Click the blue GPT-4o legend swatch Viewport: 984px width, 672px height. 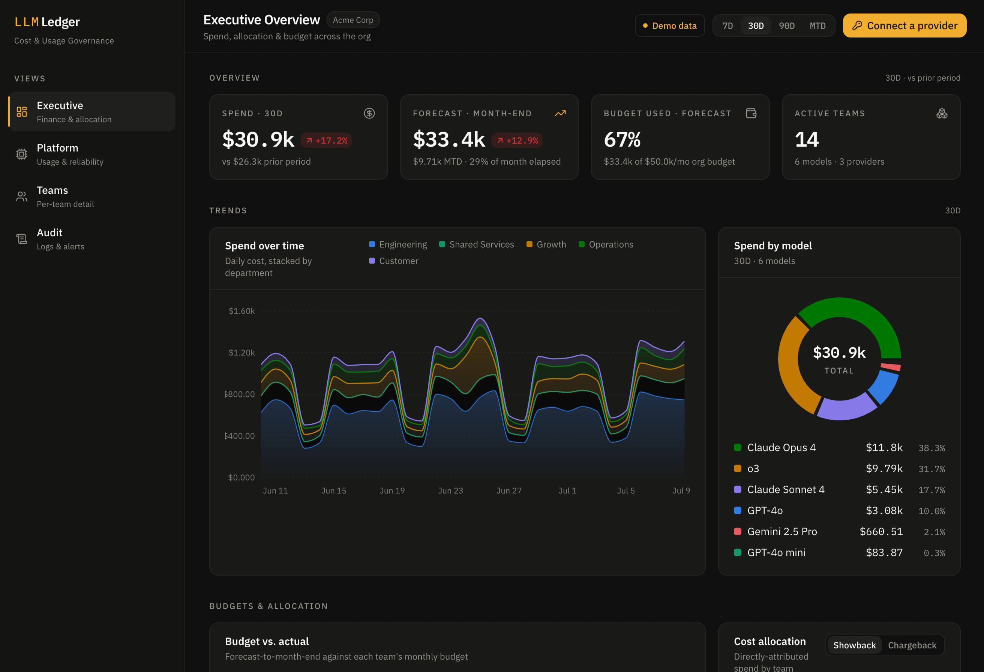(x=738, y=510)
